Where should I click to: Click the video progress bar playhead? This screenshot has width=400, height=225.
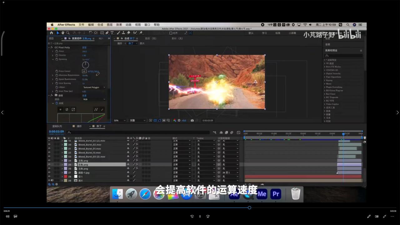click(x=249, y=207)
